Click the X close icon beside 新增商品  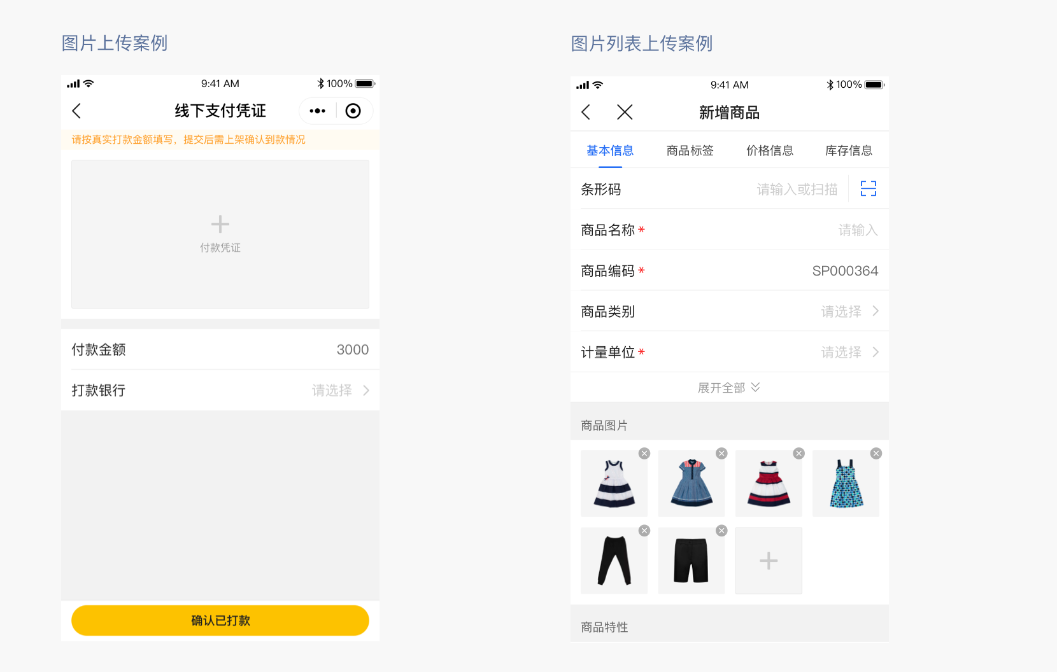(625, 113)
